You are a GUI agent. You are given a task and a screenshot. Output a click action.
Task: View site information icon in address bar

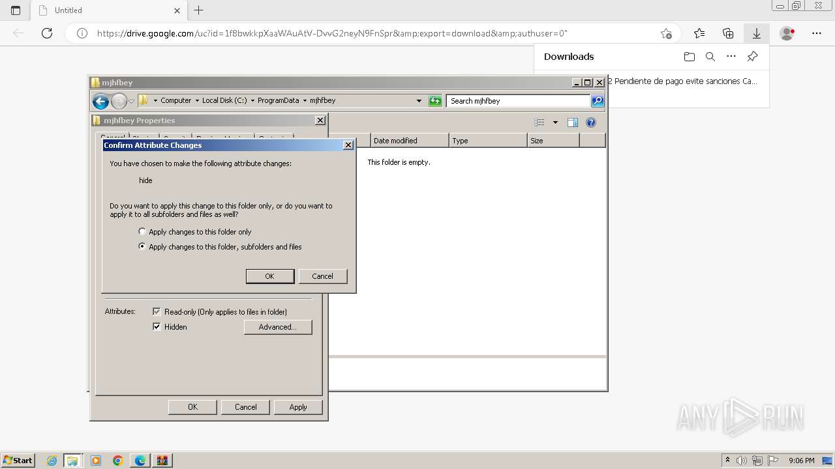[82, 33]
